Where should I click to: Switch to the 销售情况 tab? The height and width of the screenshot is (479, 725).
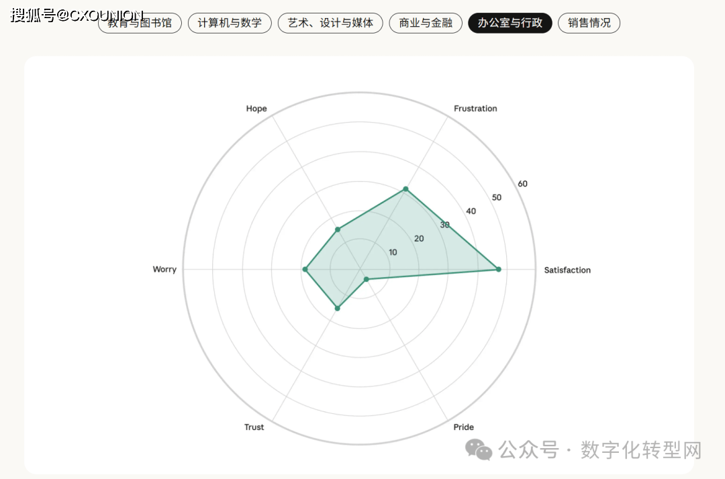tap(589, 23)
